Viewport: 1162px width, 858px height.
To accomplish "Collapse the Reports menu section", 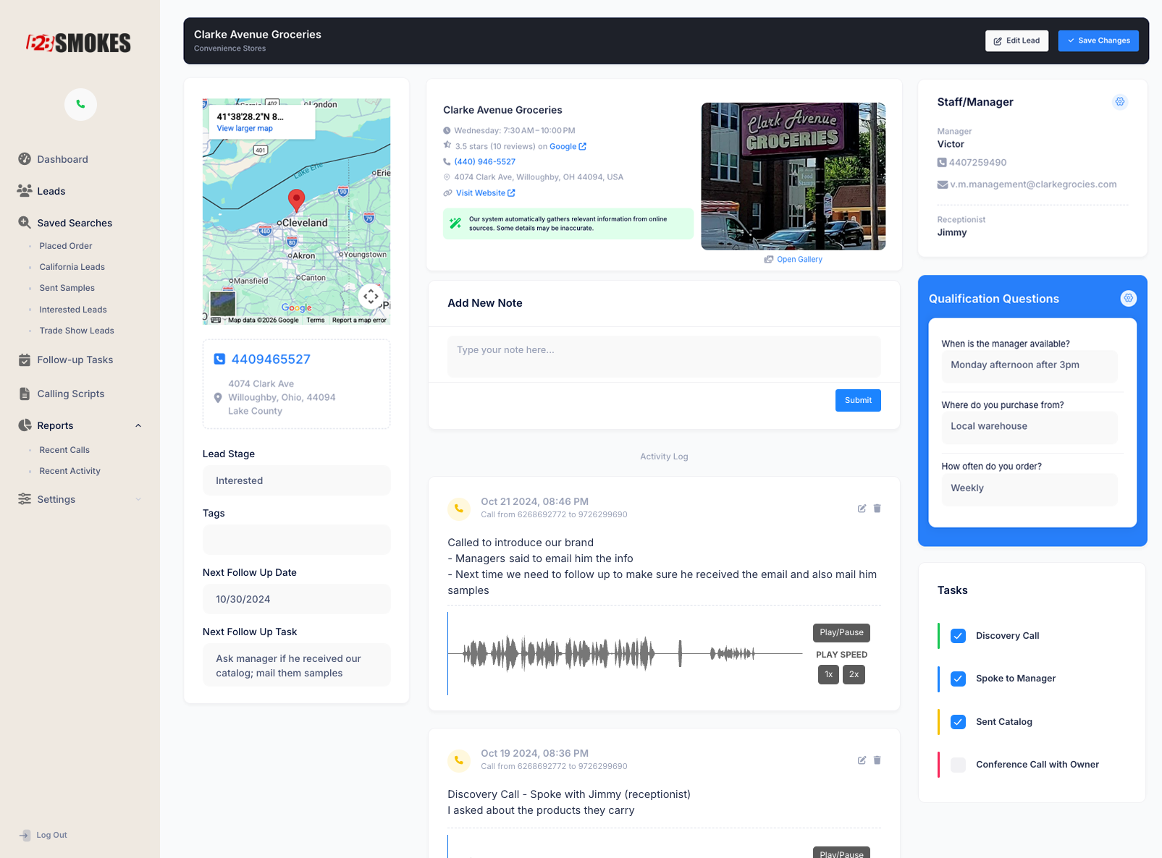I will click(138, 425).
